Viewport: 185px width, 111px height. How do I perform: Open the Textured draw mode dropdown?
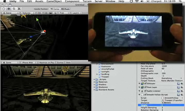(28, 13)
